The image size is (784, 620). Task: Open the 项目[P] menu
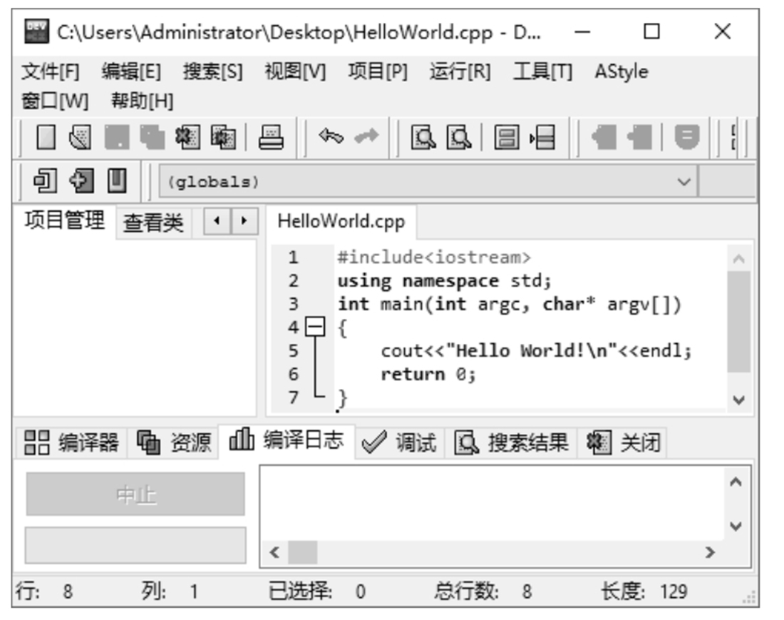point(378,71)
